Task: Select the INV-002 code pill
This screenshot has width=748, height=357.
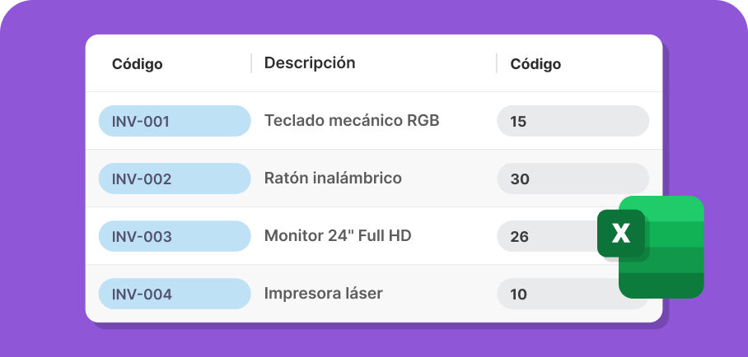Action: (x=175, y=178)
